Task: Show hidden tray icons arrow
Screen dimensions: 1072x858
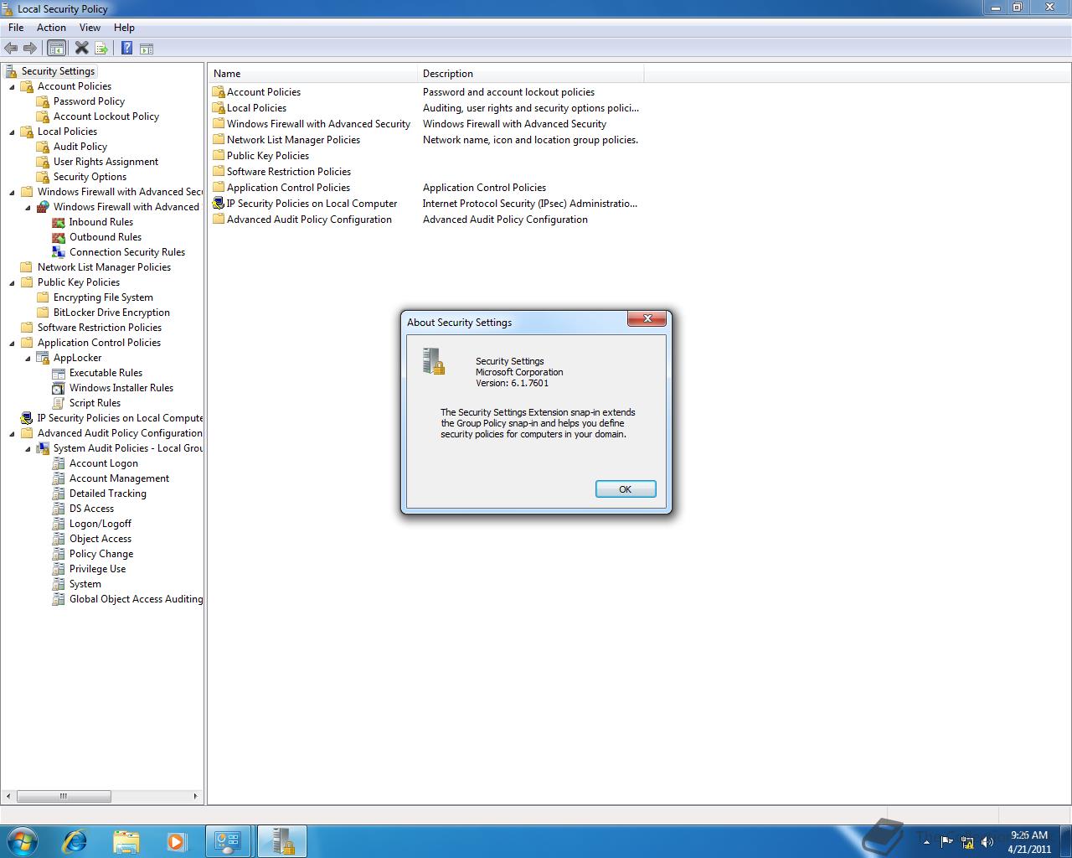Action: coord(926,842)
